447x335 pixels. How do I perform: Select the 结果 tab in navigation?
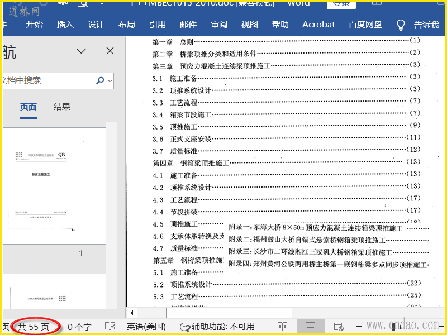(62, 107)
